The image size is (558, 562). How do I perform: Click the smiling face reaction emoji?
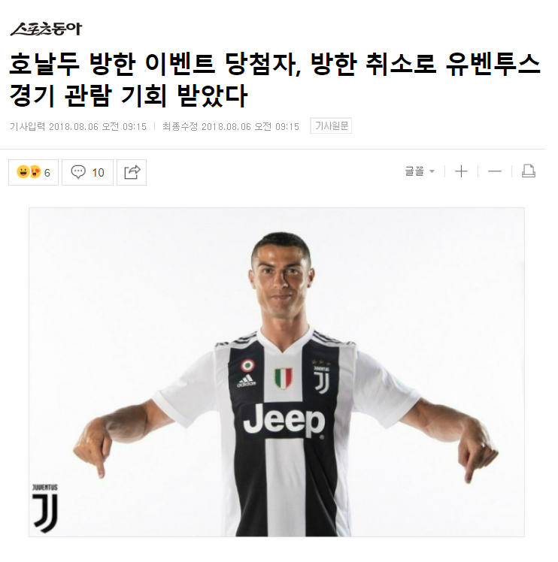pos(23,172)
